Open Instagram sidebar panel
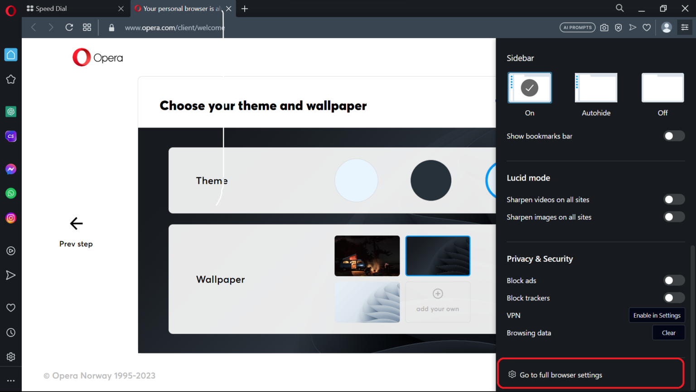This screenshot has height=392, width=696. pyautogui.click(x=11, y=218)
